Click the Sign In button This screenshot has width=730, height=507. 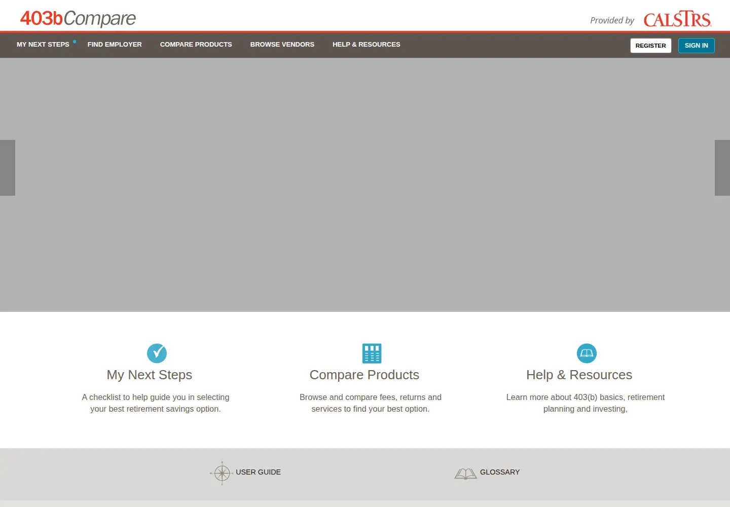pos(697,46)
